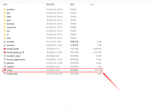
Task: Click the trademarks date 2013/12/28 2:08
Action: click(54, 74)
